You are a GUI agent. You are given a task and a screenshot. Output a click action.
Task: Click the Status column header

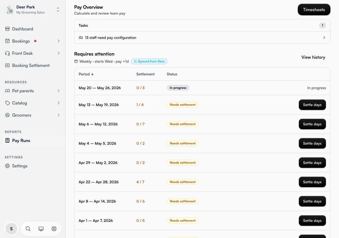click(172, 74)
